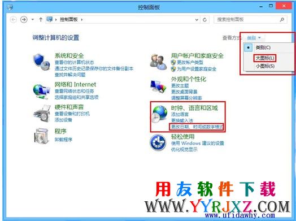Expand address bar history dropdown
The height and width of the screenshot is (221, 296).
[x=197, y=20]
